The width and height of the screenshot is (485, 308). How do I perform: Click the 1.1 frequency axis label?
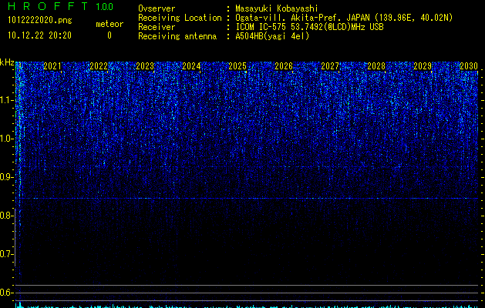(6, 100)
